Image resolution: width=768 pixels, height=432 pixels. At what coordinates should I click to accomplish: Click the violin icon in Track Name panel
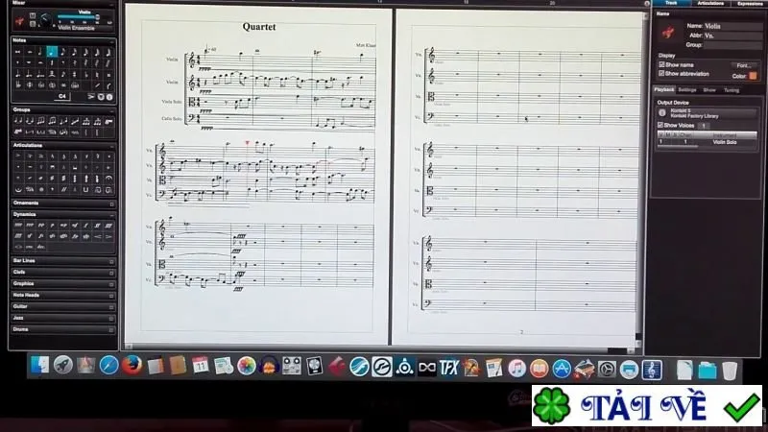tap(668, 33)
